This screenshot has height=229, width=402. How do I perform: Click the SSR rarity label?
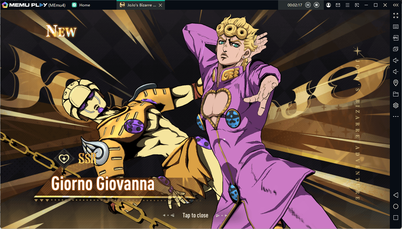(x=87, y=158)
